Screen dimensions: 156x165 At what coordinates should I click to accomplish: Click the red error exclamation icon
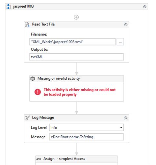pyautogui.click(x=38, y=92)
